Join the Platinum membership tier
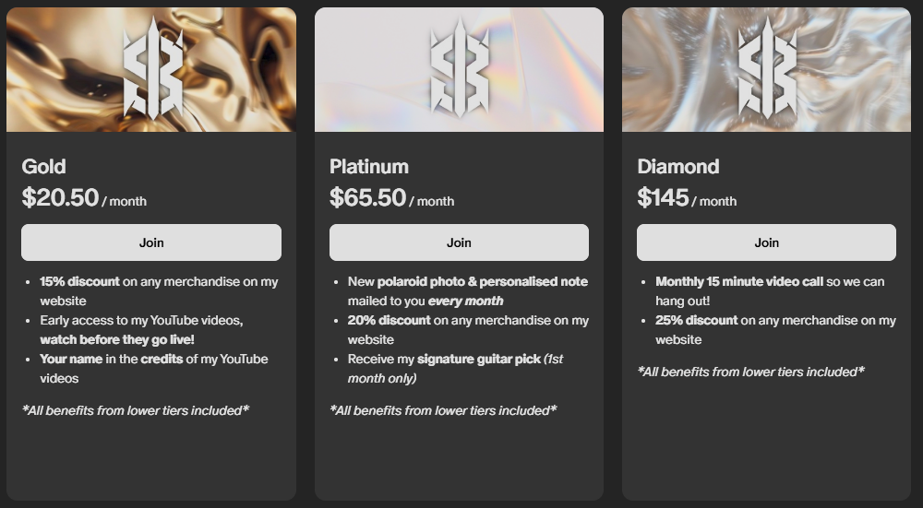 coord(459,242)
